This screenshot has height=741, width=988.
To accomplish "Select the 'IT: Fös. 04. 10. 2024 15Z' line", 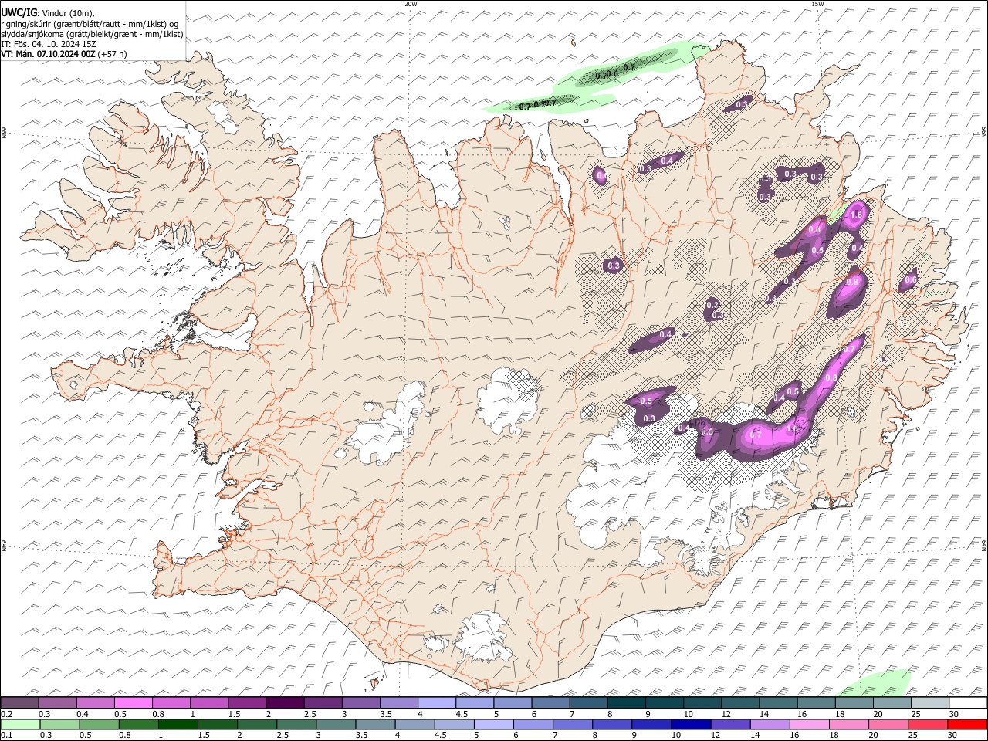I will pyautogui.click(x=48, y=44).
